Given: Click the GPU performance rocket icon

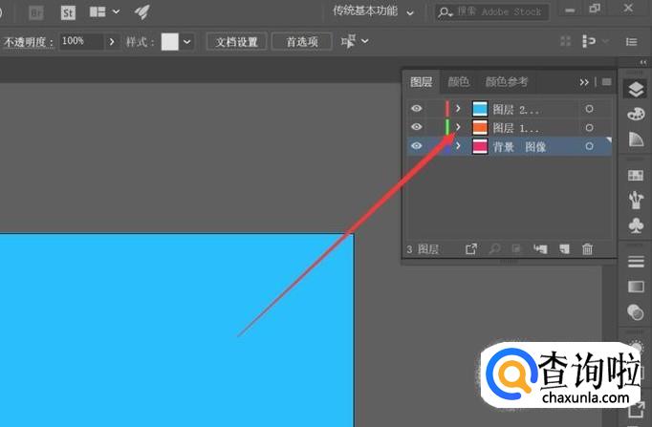Looking at the screenshot, I should 142,12.
